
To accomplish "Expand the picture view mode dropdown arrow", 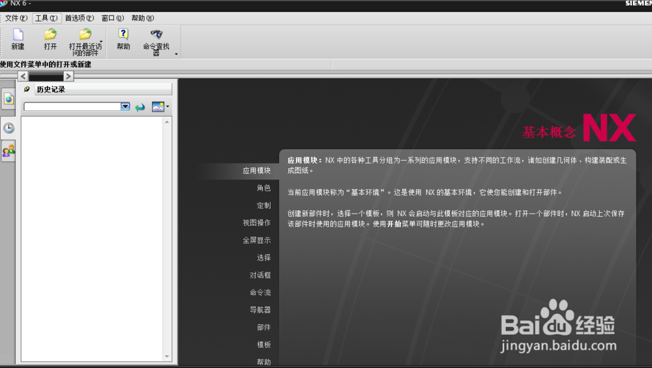I will (168, 106).
